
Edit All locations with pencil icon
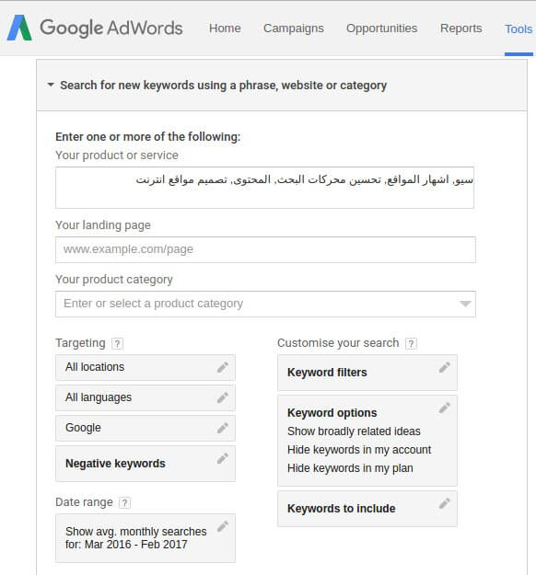pos(223,367)
